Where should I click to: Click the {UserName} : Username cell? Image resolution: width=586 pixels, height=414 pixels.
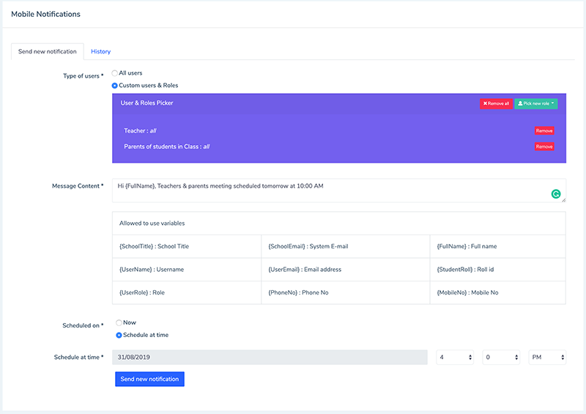pyautogui.click(x=187, y=270)
